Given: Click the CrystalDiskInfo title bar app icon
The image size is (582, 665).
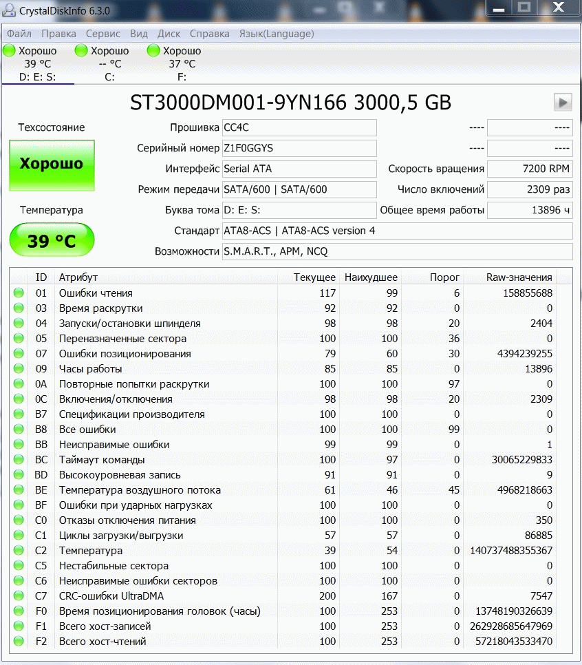Looking at the screenshot, I should click(8, 10).
